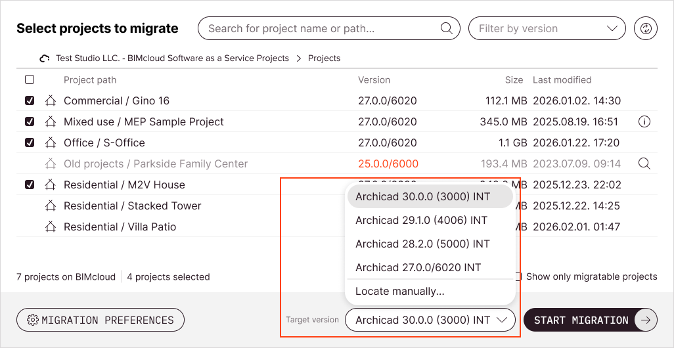674x348 pixels.
Task: Click the BIMcloud cloud icon in breadcrumb
Action: pyautogui.click(x=44, y=58)
